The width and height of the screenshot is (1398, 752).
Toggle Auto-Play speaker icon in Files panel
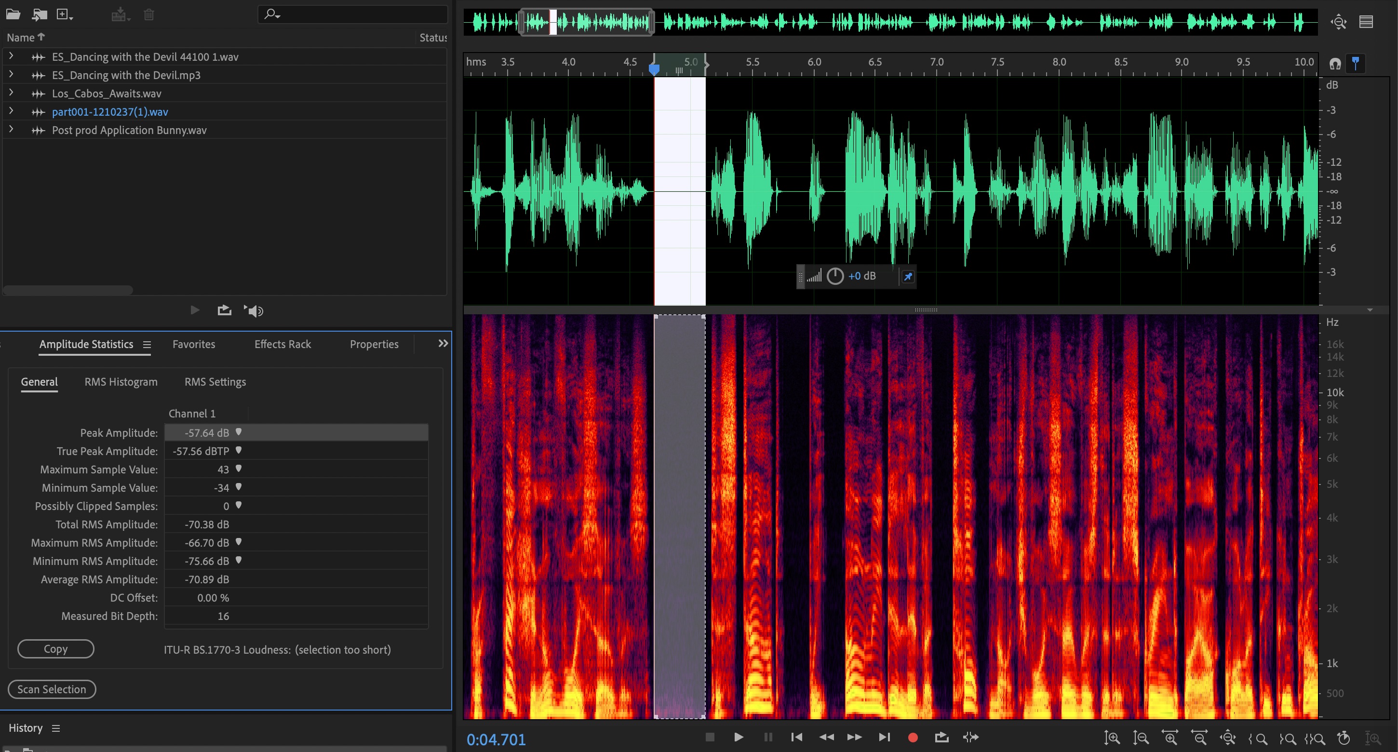pos(254,310)
